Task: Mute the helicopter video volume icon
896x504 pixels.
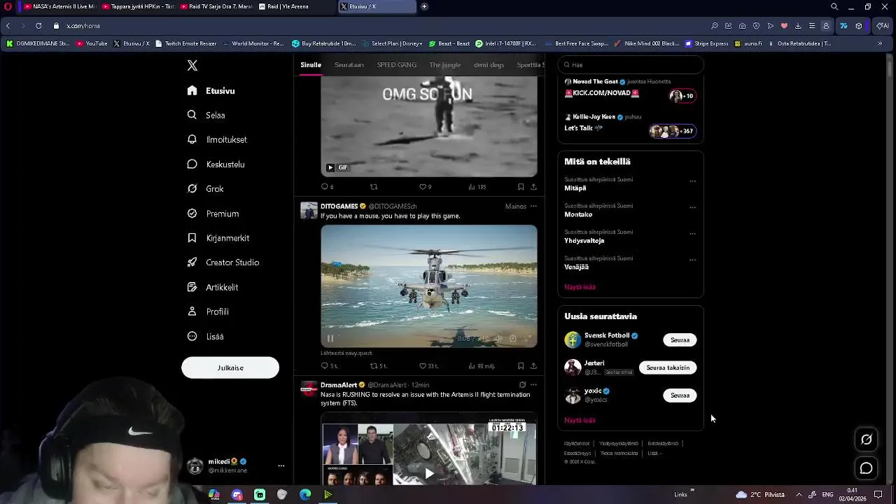Action: [498, 339]
